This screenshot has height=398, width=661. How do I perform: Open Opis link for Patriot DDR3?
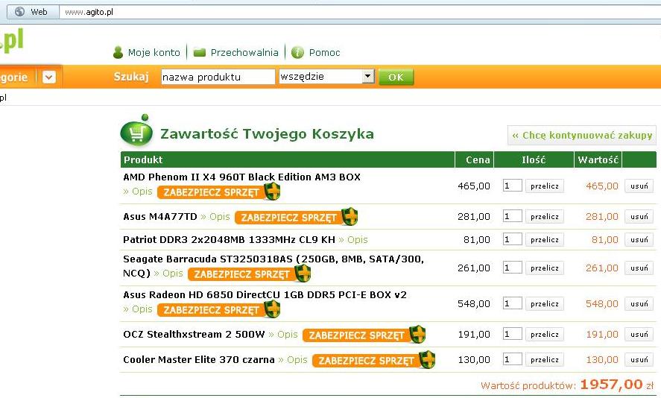[x=353, y=240]
